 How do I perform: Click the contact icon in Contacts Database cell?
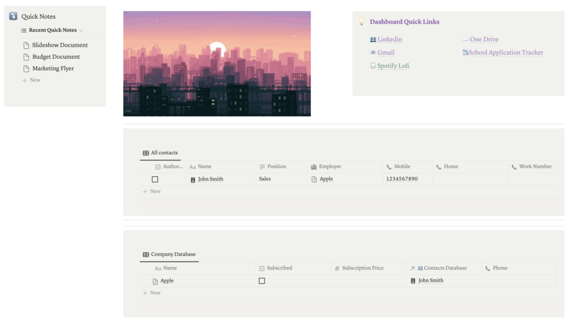[413, 281]
